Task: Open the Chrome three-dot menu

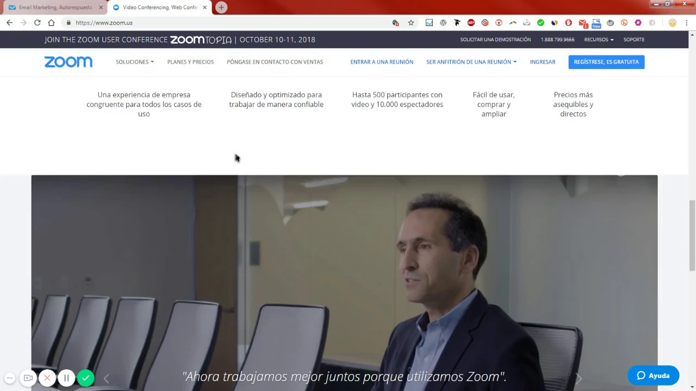Action: (687, 23)
